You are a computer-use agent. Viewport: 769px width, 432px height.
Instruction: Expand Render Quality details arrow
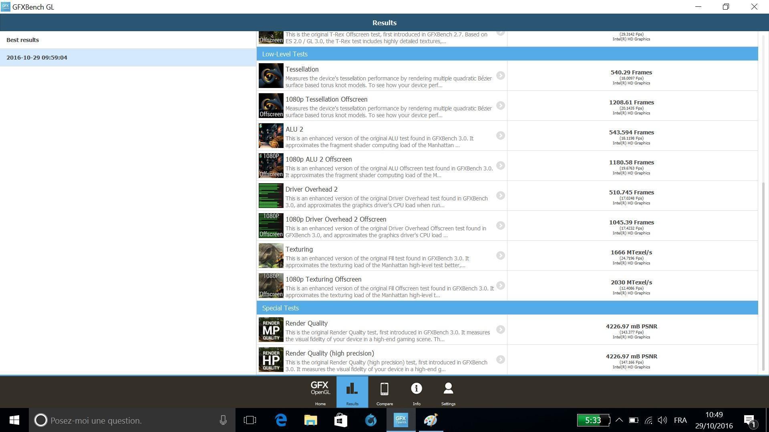500,330
